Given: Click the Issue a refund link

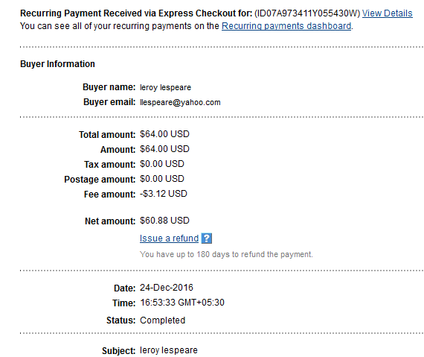Looking at the screenshot, I should pyautogui.click(x=169, y=238).
